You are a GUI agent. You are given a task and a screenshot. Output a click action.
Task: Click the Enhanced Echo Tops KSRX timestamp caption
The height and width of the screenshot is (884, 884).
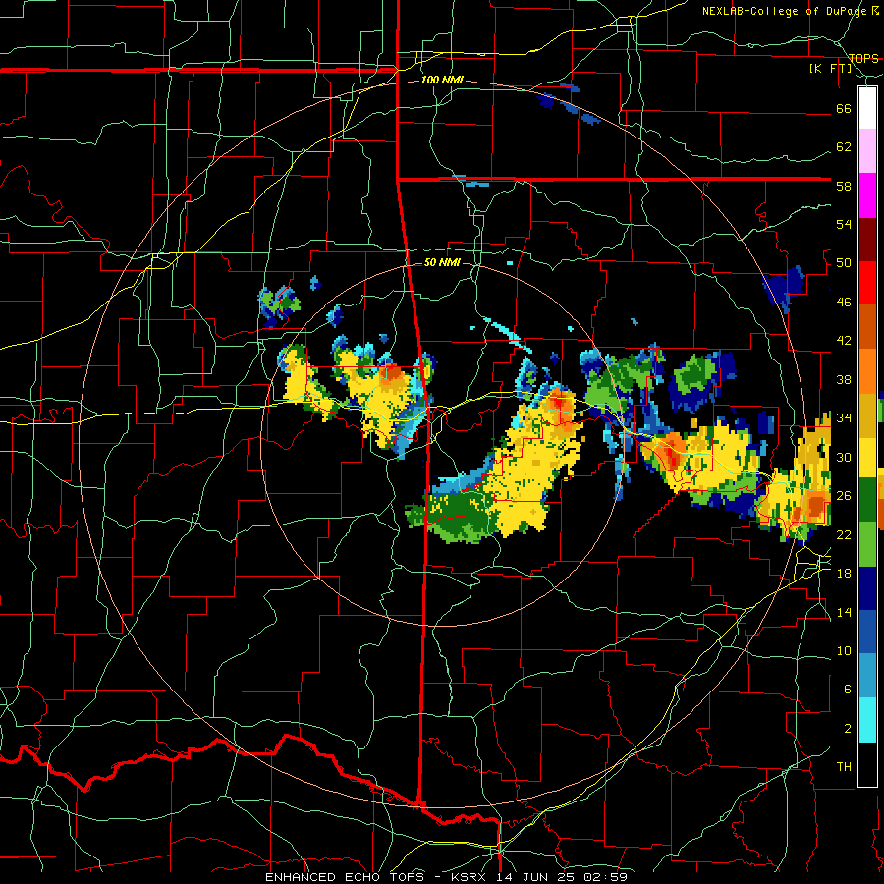click(x=446, y=877)
